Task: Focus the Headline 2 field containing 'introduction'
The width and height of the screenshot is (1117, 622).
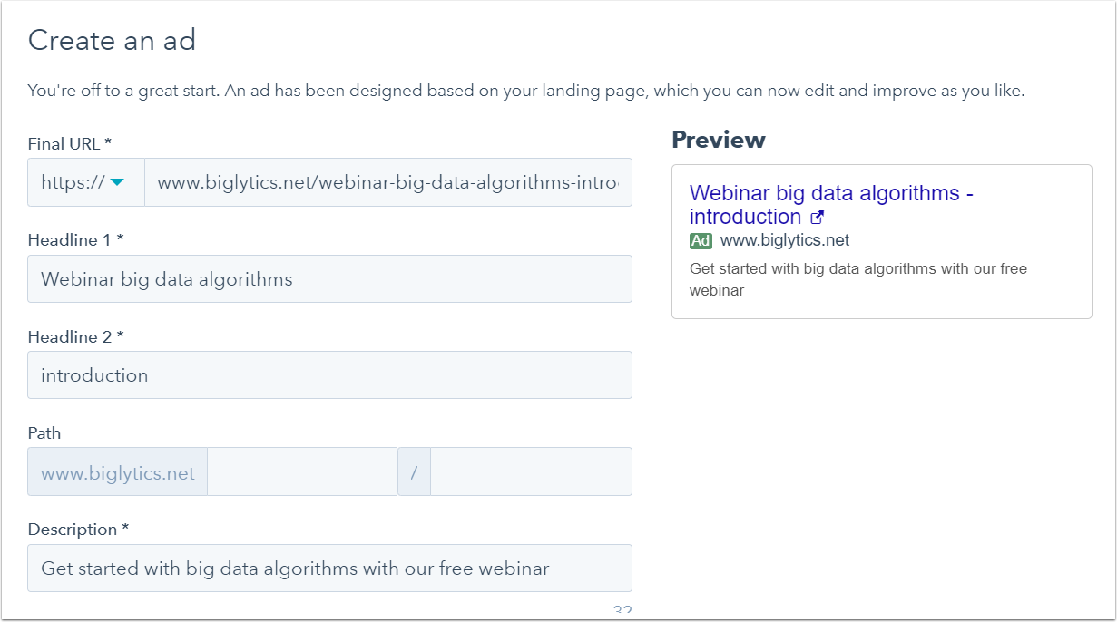Action: pos(329,374)
